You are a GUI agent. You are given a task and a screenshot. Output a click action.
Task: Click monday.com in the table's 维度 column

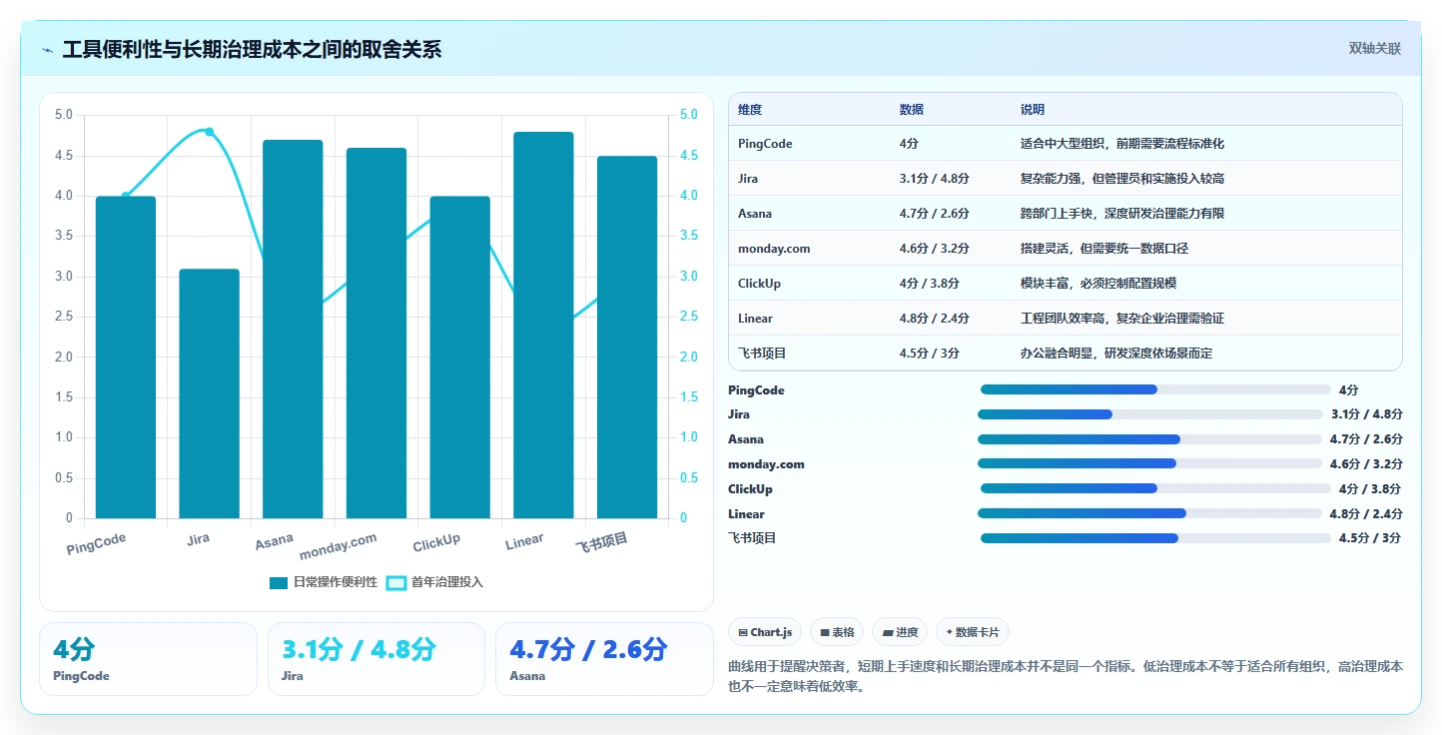click(x=774, y=249)
